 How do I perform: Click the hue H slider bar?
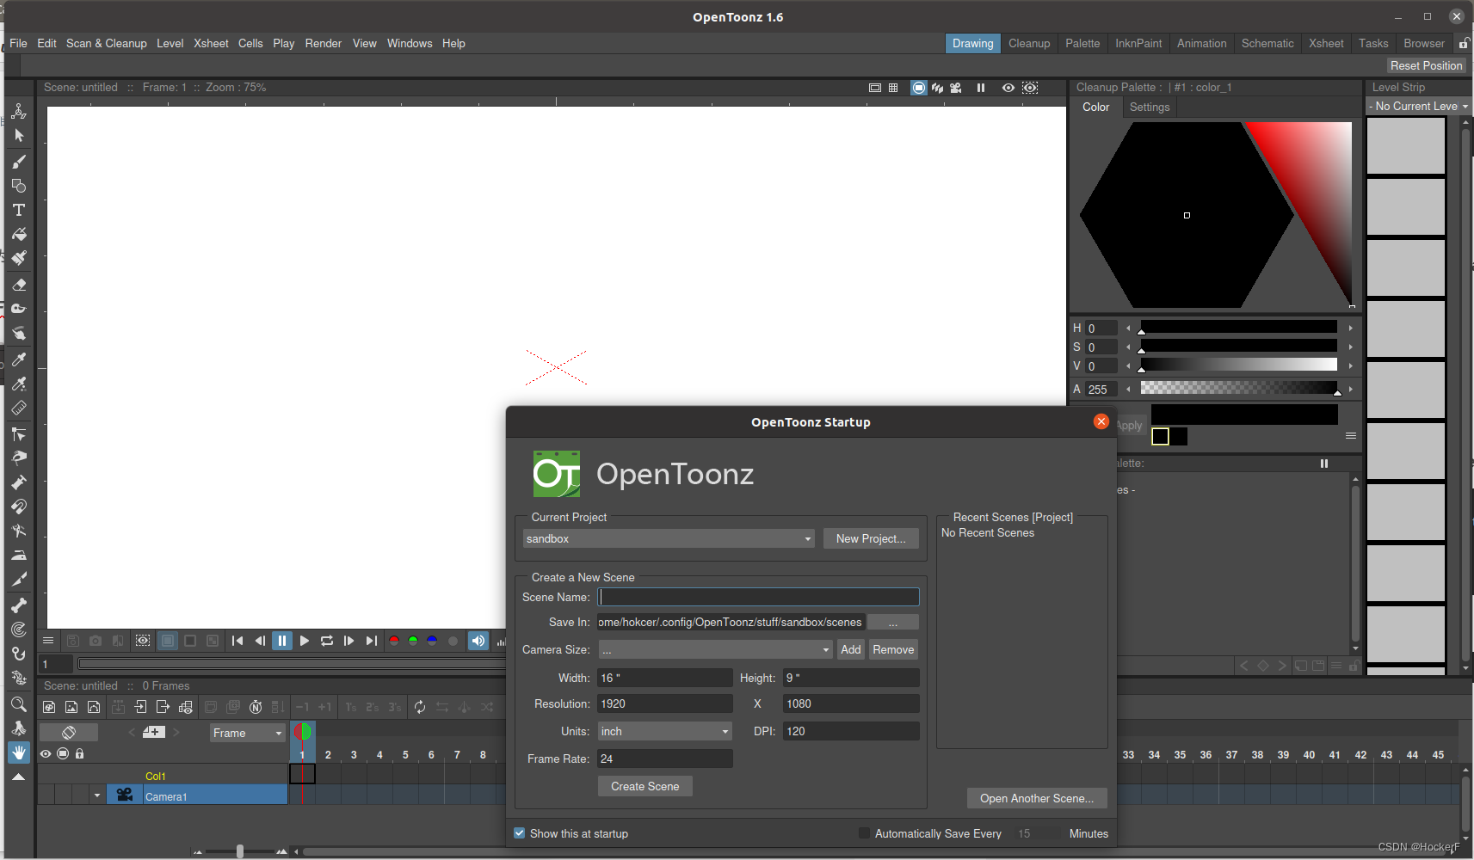(x=1239, y=328)
